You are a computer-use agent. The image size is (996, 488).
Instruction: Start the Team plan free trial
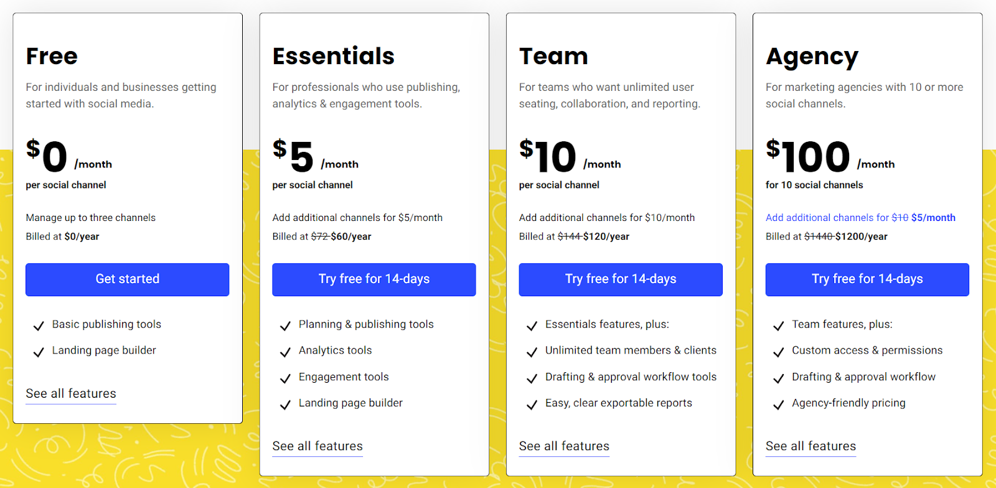tap(620, 279)
